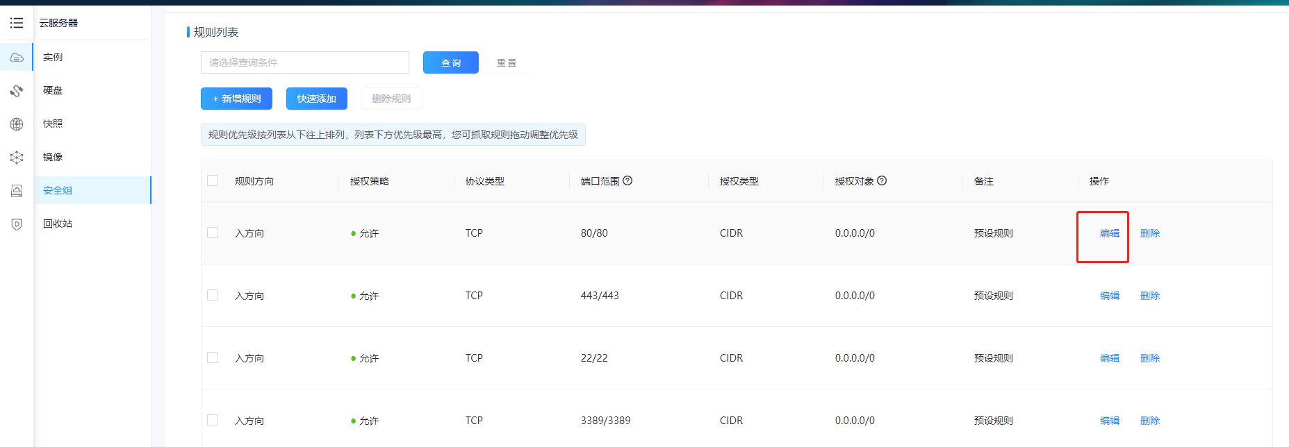
Task: Click the 规则列表 section heading
Action: [x=216, y=32]
